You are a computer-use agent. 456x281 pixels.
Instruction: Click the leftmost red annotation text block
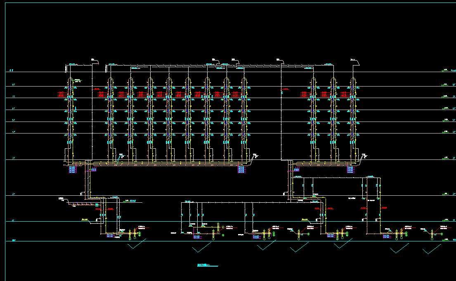click(x=61, y=94)
